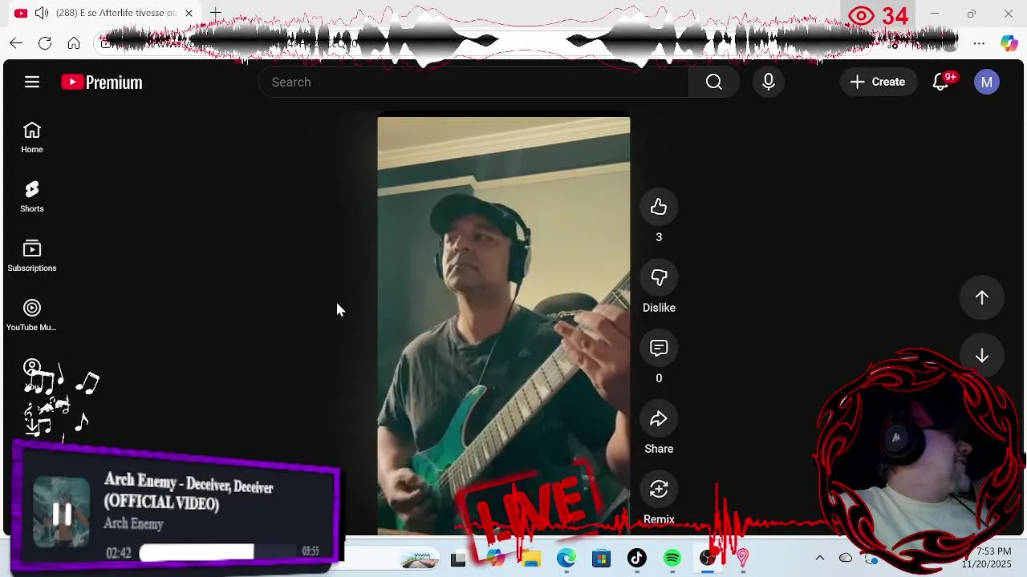Image resolution: width=1027 pixels, height=577 pixels.
Task: Go to the next Short down arrow
Action: (982, 356)
